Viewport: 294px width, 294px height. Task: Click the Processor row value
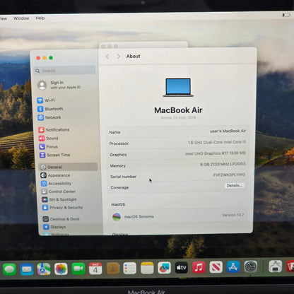coord(217,142)
